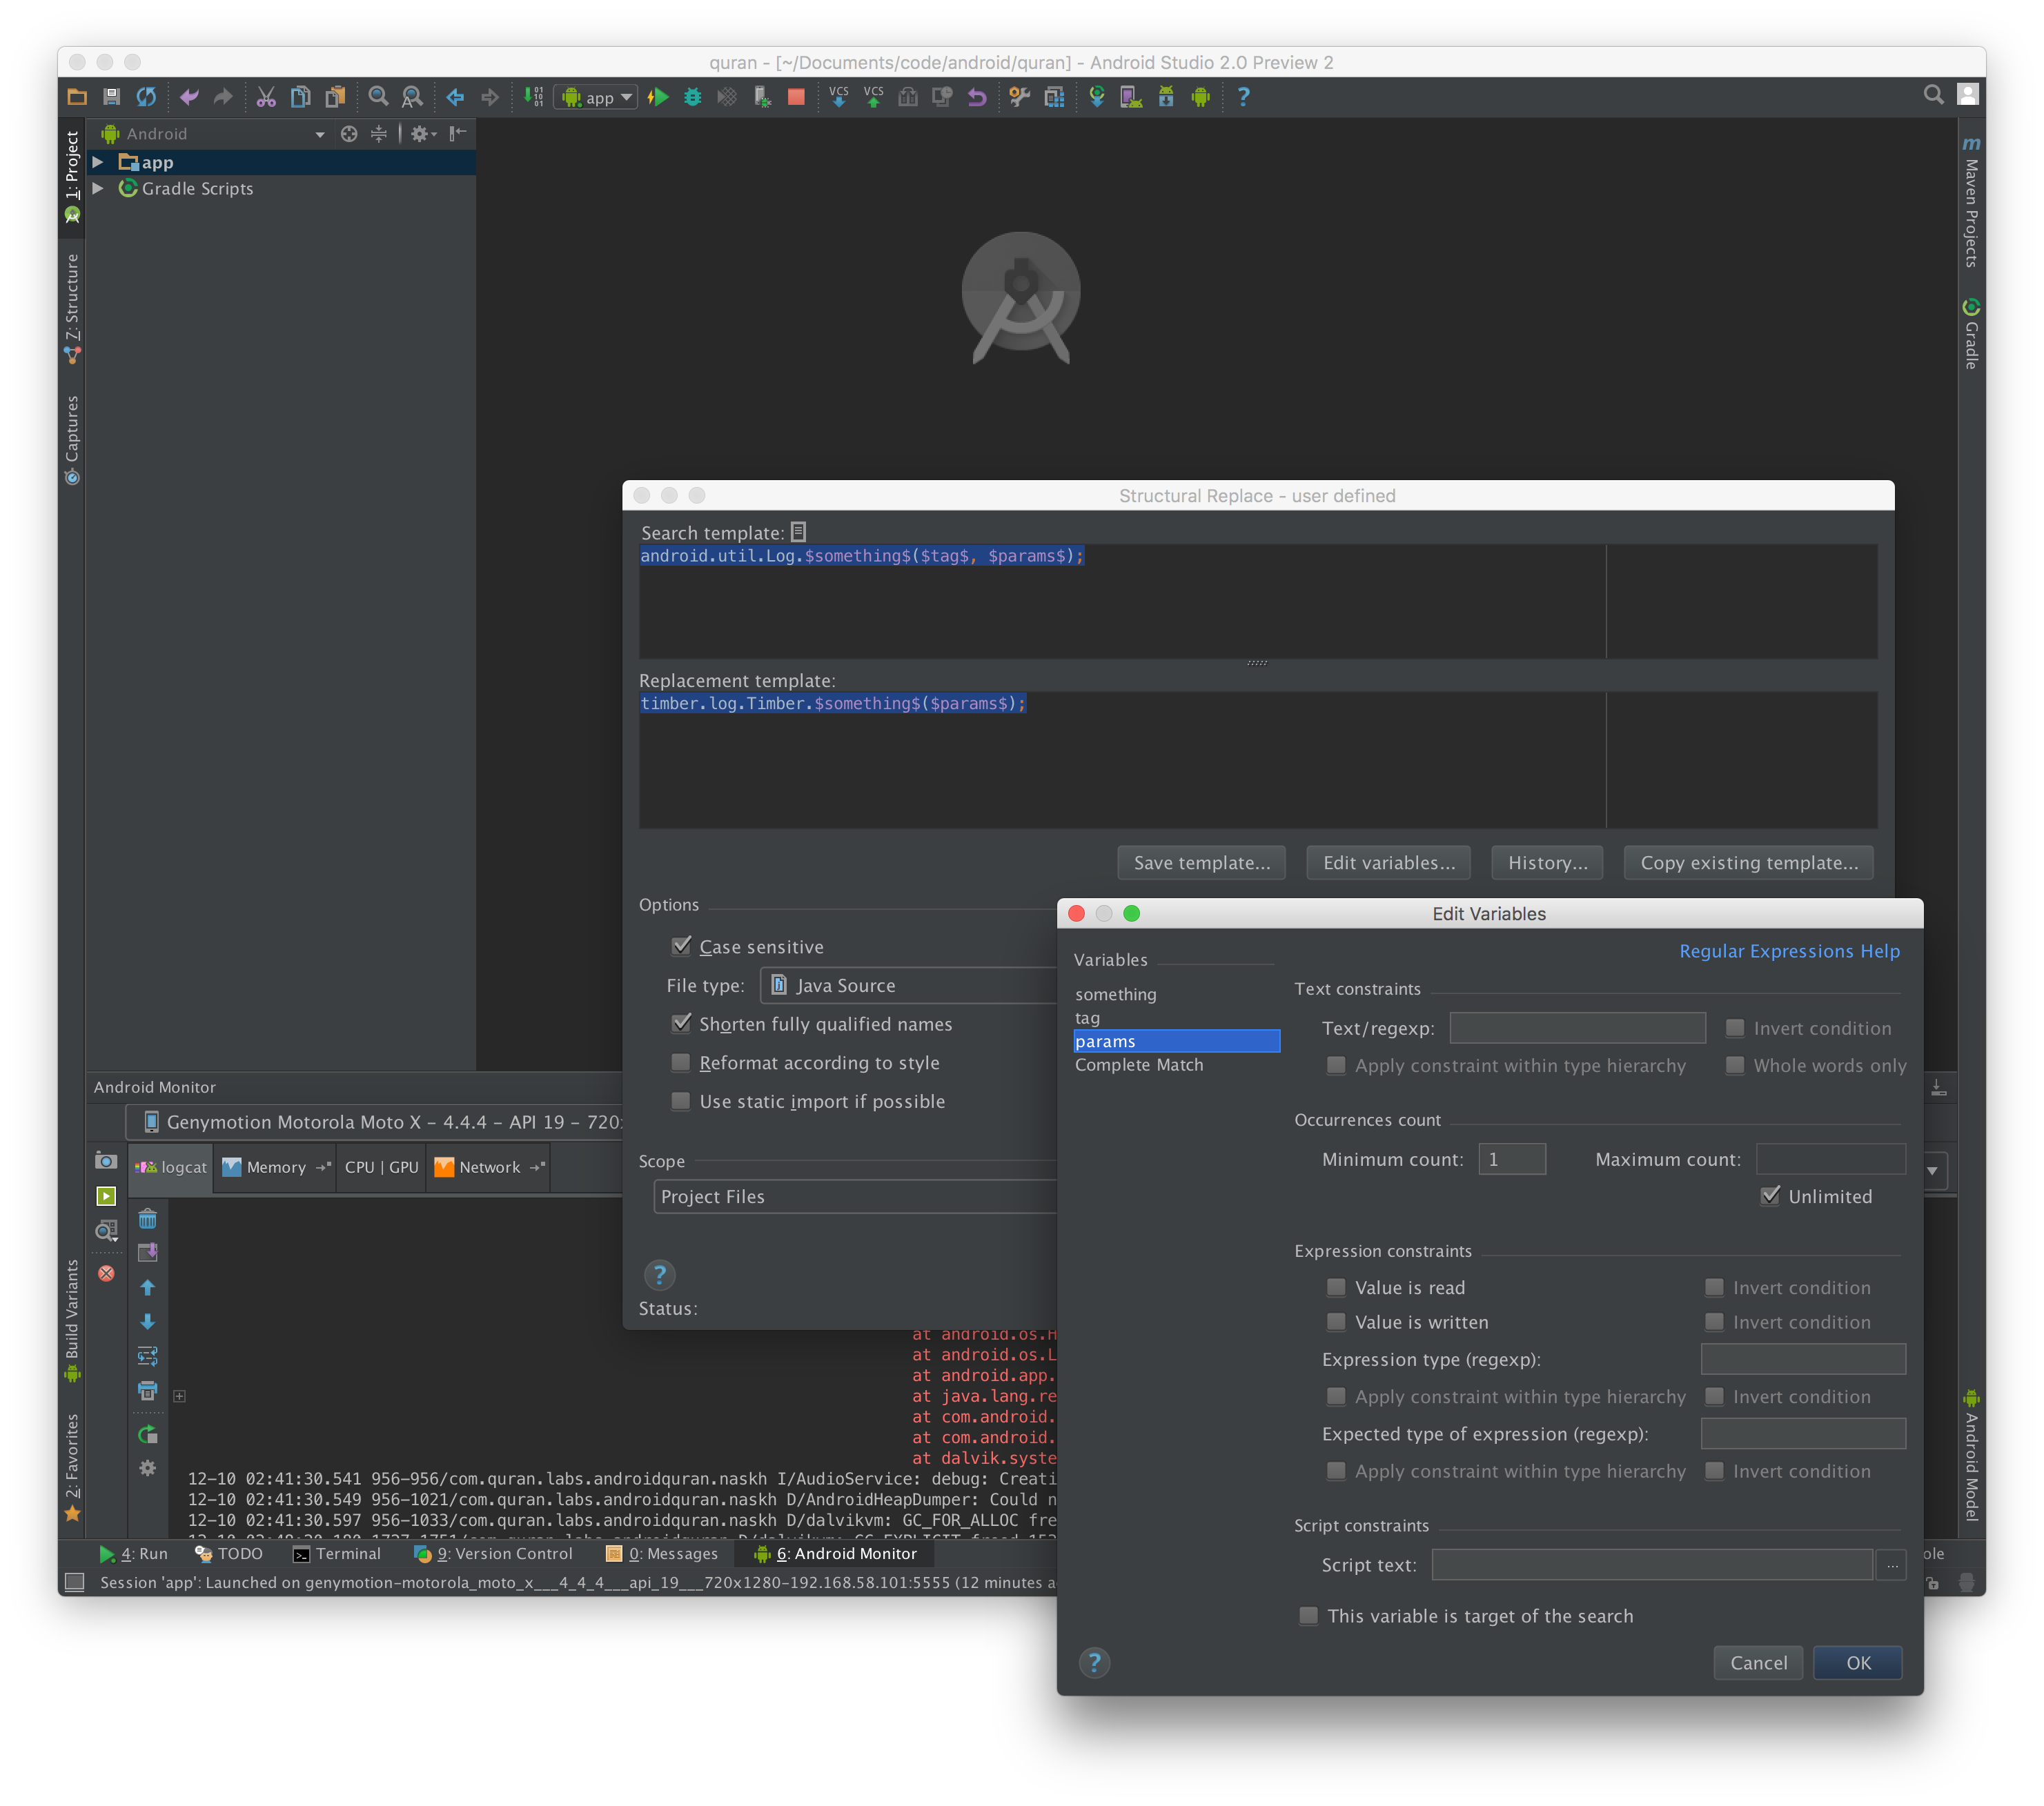Open Project Structure toolbar icon

[1054, 97]
